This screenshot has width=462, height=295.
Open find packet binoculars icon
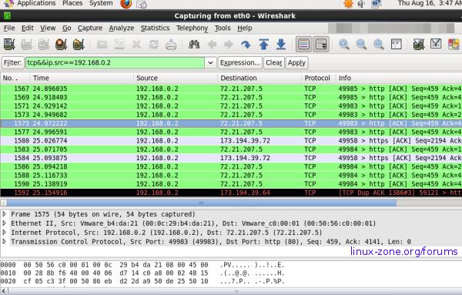[x=194, y=45]
